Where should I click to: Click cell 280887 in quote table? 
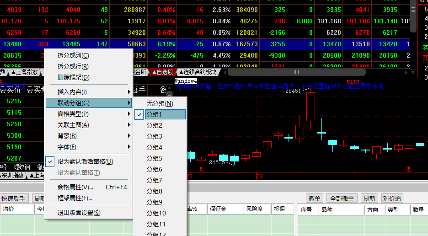click(135, 10)
